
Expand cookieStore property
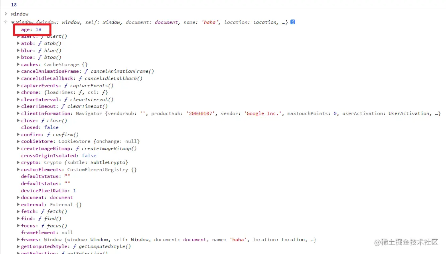pyautogui.click(x=18, y=141)
